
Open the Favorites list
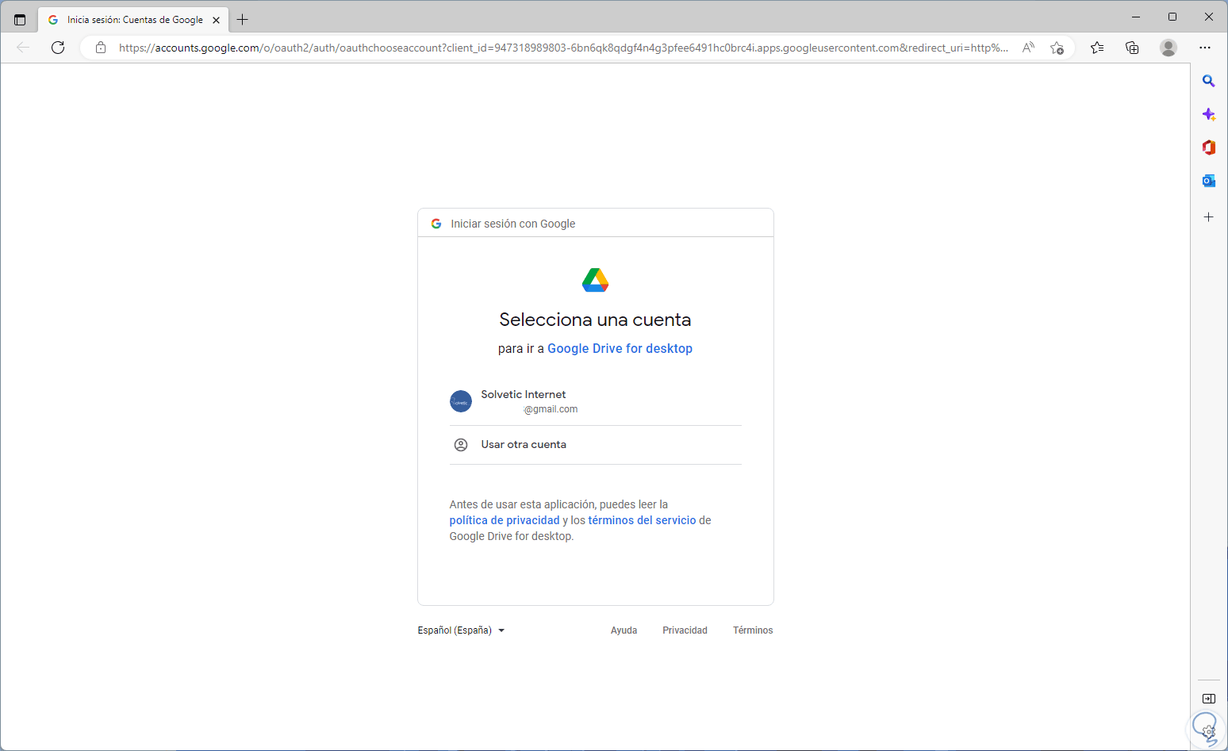point(1097,48)
